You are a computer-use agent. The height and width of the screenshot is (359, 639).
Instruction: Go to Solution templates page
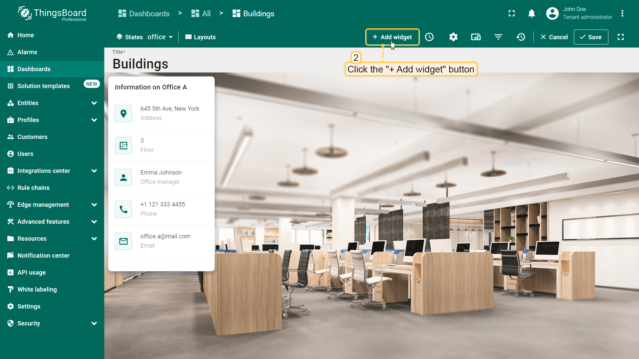(x=43, y=86)
